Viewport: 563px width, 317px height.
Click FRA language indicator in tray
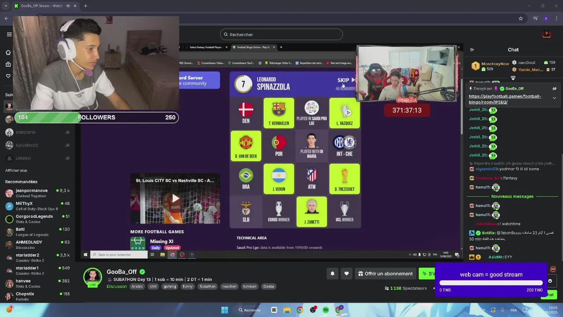pos(514,310)
